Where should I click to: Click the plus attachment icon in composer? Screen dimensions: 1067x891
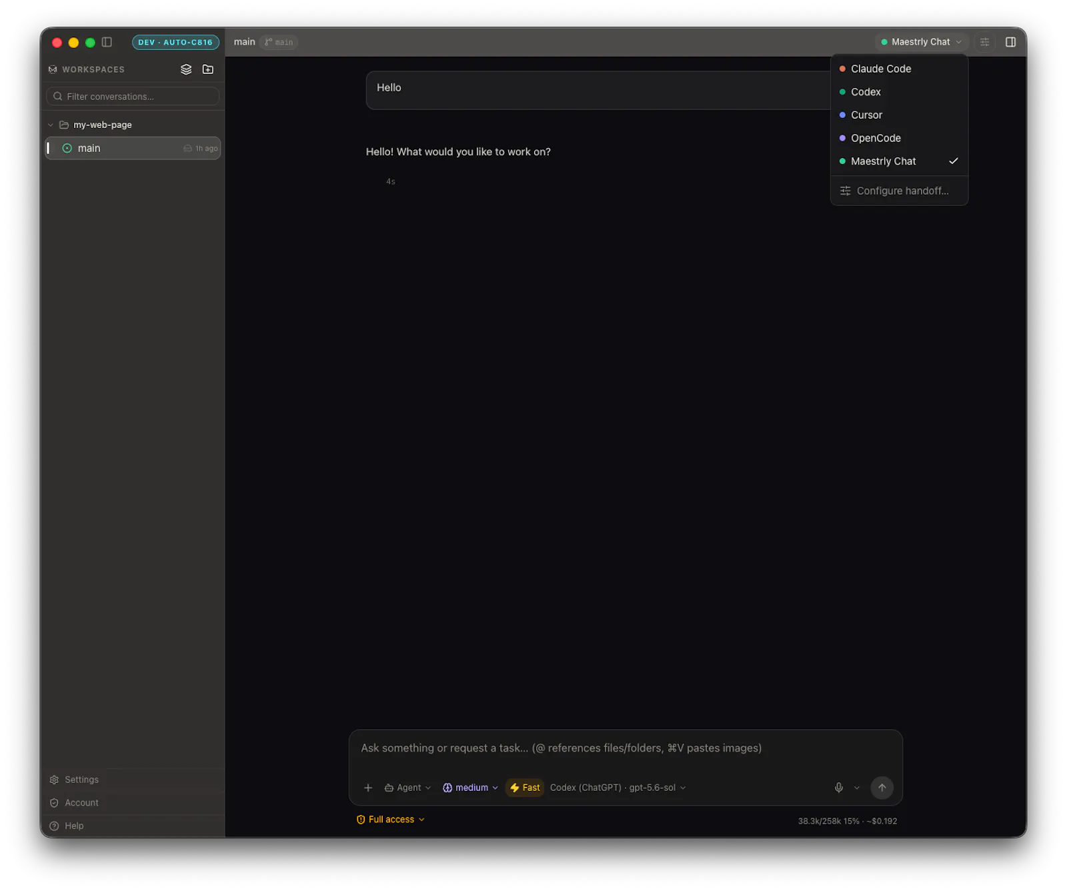tap(368, 788)
